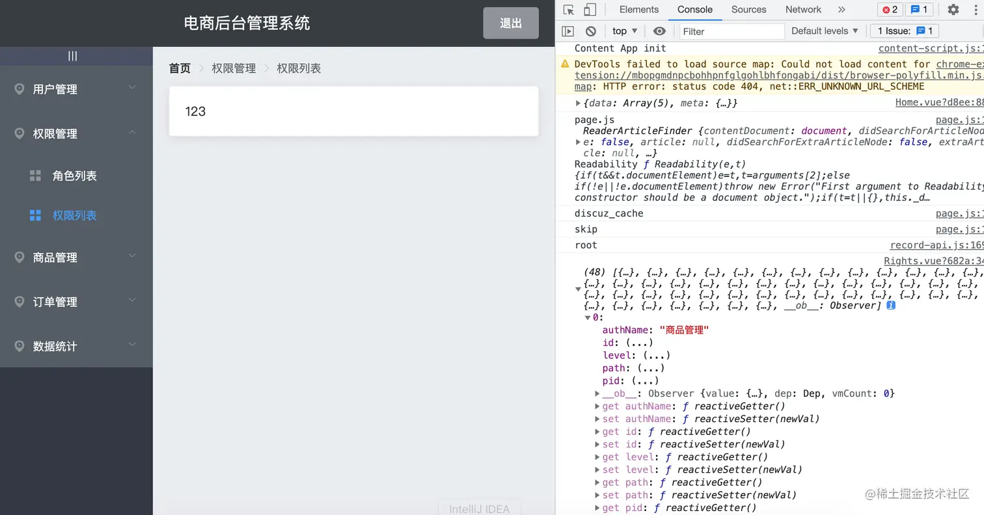Click the 权限管理 breadcrumb
The height and width of the screenshot is (515, 984).
pyautogui.click(x=234, y=68)
